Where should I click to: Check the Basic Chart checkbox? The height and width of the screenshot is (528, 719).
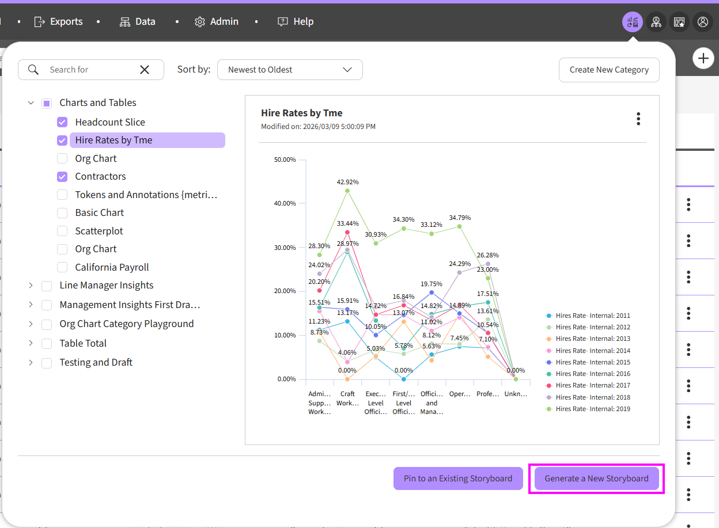click(x=62, y=213)
